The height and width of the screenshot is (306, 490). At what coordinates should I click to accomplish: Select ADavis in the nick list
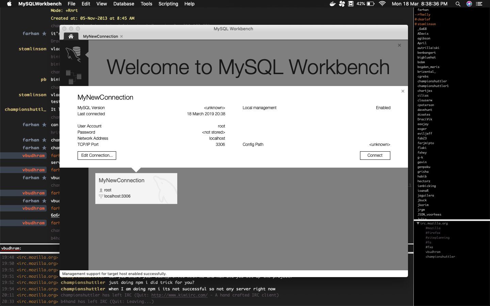[x=423, y=34]
